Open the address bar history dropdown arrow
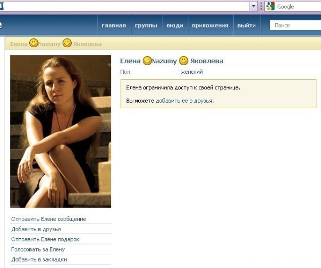 [253, 6]
